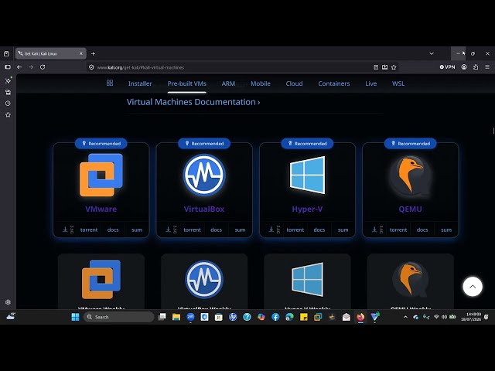Download the QEMU image via download icon
This screenshot has height=371, width=495.
[x=374, y=230]
